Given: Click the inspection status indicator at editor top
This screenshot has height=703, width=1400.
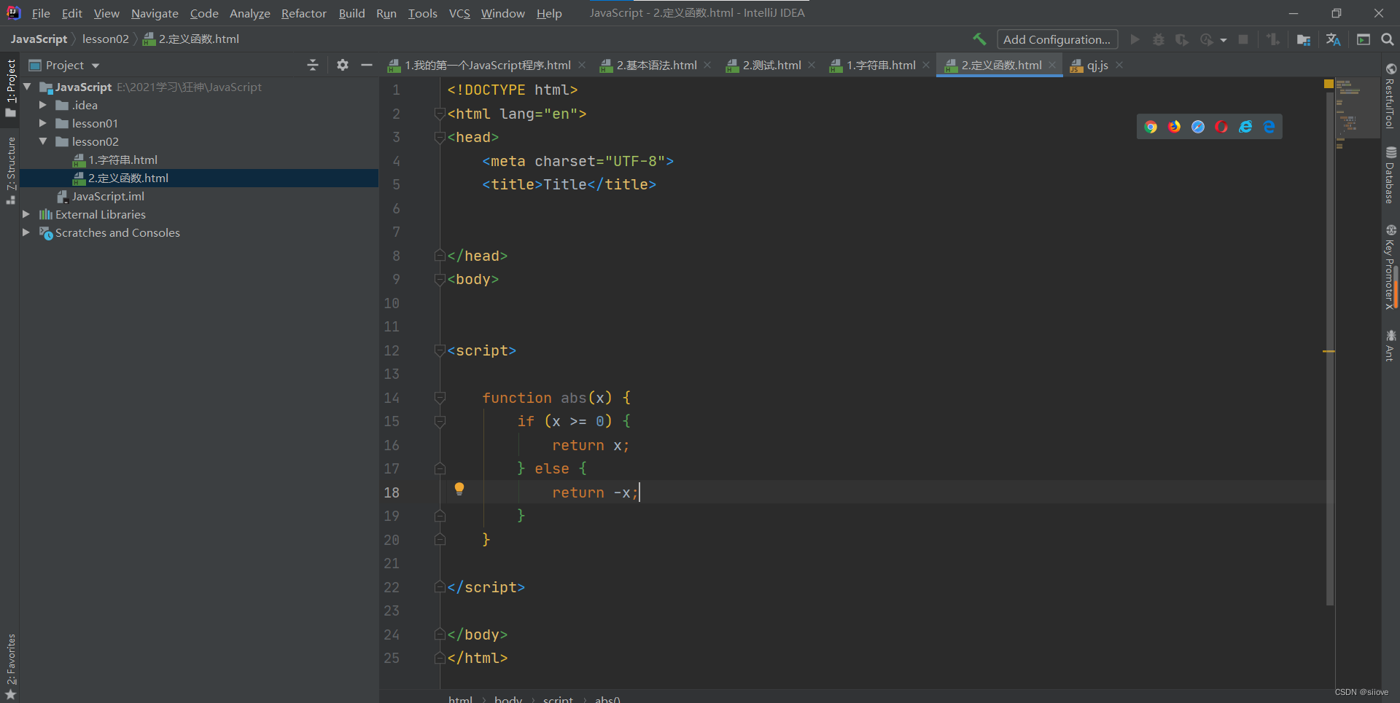Looking at the screenshot, I should (1329, 84).
